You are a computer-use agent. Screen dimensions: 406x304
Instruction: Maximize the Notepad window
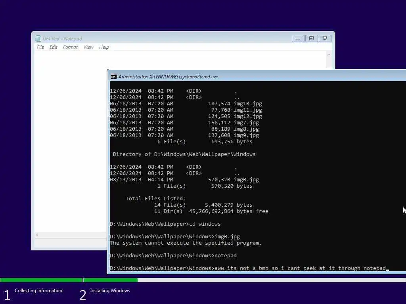pyautogui.click(x=312, y=38)
